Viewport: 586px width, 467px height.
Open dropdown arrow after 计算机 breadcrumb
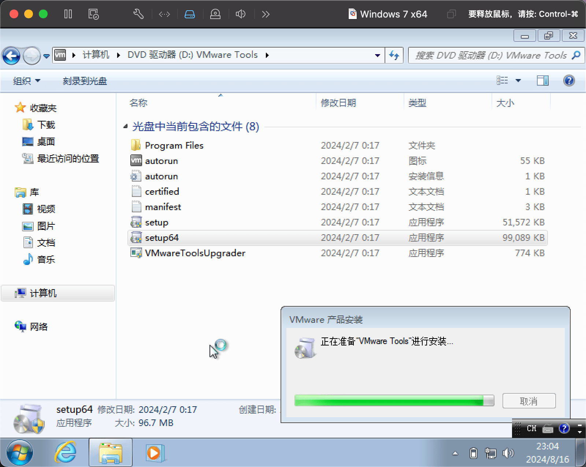118,55
